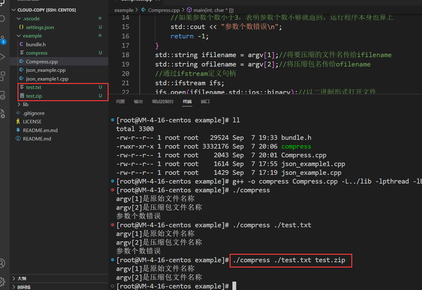Open the Accounts menu icon
This screenshot has height=290, width=422.
pyautogui.click(x=2, y=263)
